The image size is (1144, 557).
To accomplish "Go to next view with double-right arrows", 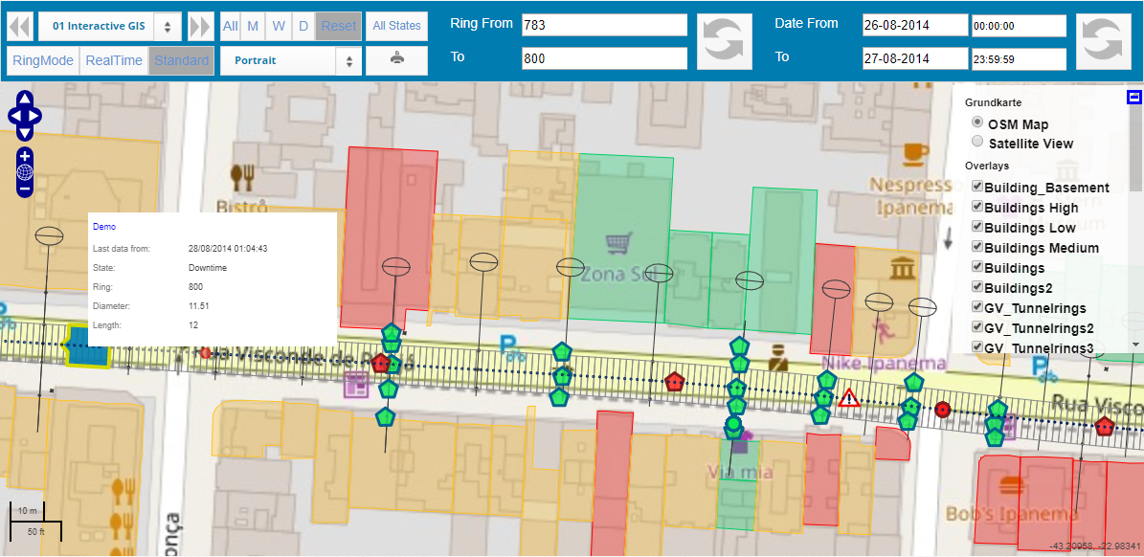I will point(200,26).
